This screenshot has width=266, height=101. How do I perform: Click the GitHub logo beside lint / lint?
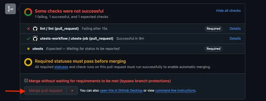coord(35,29)
